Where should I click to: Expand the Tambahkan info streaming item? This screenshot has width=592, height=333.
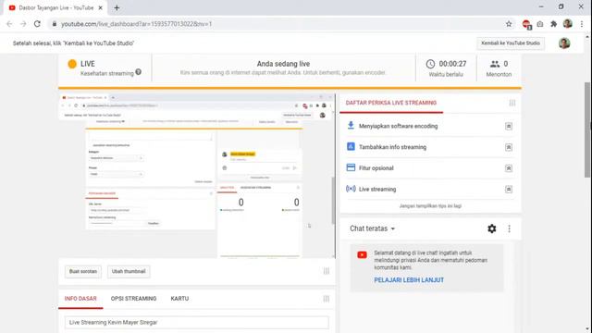pyautogui.click(x=509, y=147)
